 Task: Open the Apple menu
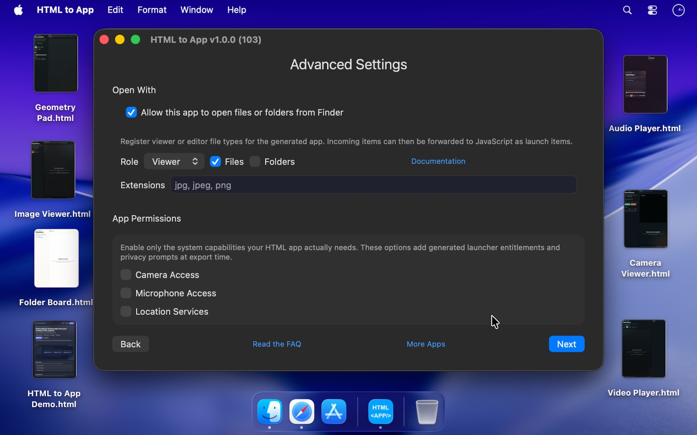(18, 10)
